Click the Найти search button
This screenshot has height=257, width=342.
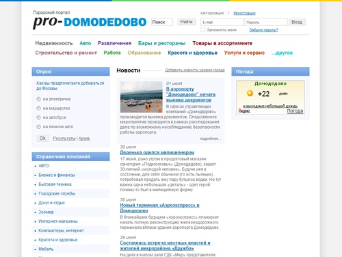pos(186,22)
